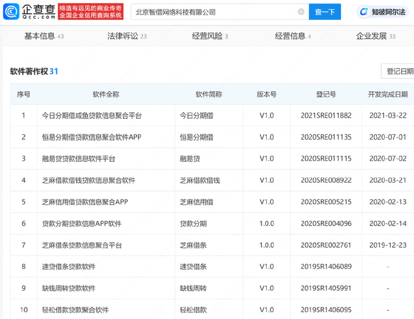Viewport: 414px width, 319px height.
Task: Click the short name 轻松借款
Action: (193, 310)
